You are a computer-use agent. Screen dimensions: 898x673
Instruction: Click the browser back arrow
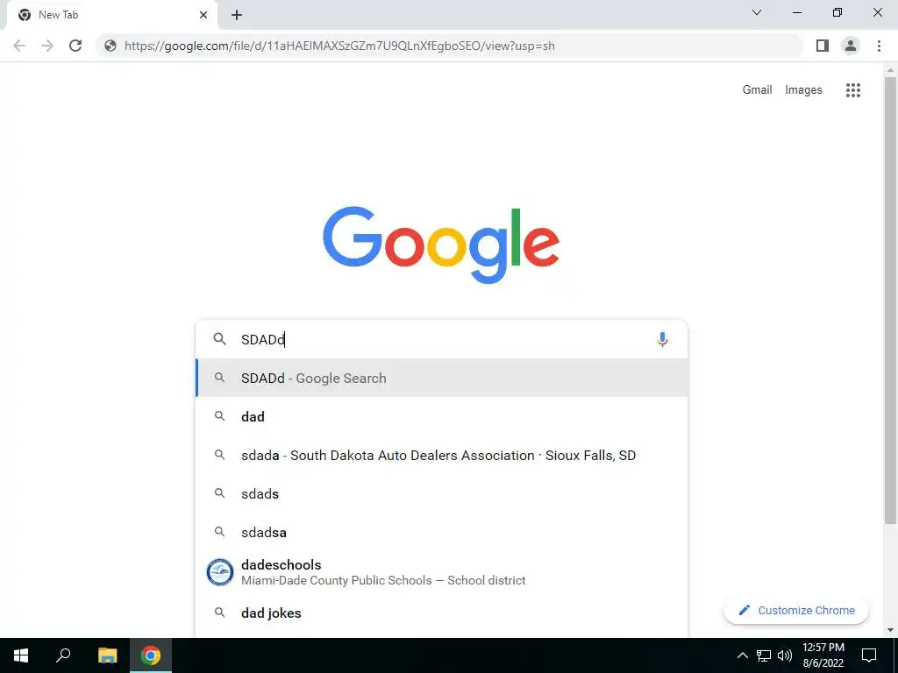(19, 46)
